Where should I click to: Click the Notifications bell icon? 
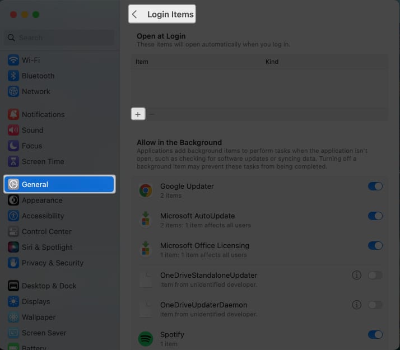tap(13, 114)
